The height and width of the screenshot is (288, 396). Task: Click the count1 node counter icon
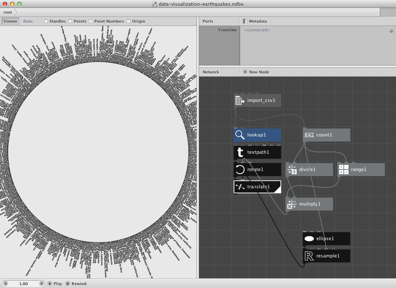(x=309, y=135)
